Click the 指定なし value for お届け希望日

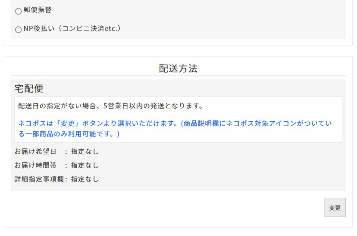click(x=85, y=152)
